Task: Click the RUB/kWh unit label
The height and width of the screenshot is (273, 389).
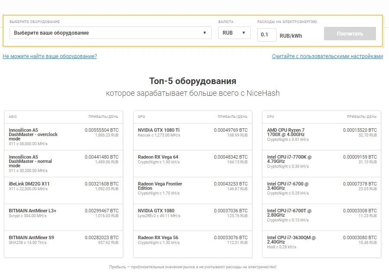Action: [x=291, y=36]
